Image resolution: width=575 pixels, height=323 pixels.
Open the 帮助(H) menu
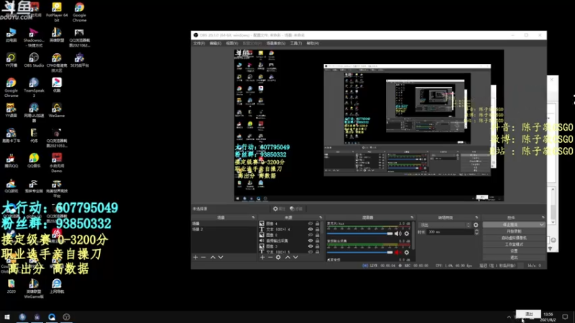click(x=313, y=43)
